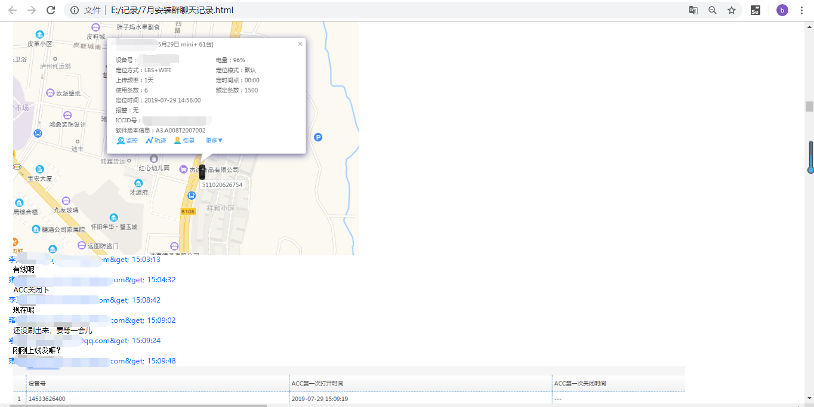Click the black vehicle marker on the map
This screenshot has width=814, height=407.
(202, 172)
